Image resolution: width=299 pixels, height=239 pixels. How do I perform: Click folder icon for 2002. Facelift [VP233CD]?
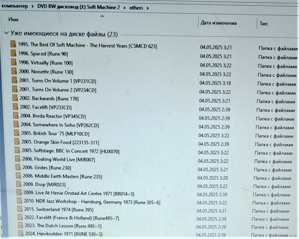pos(16,107)
